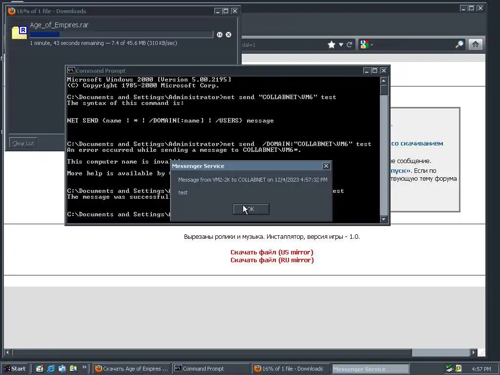Click the browser horizontal scrollbar thumb
The image size is (500, 375).
tap(212, 353)
